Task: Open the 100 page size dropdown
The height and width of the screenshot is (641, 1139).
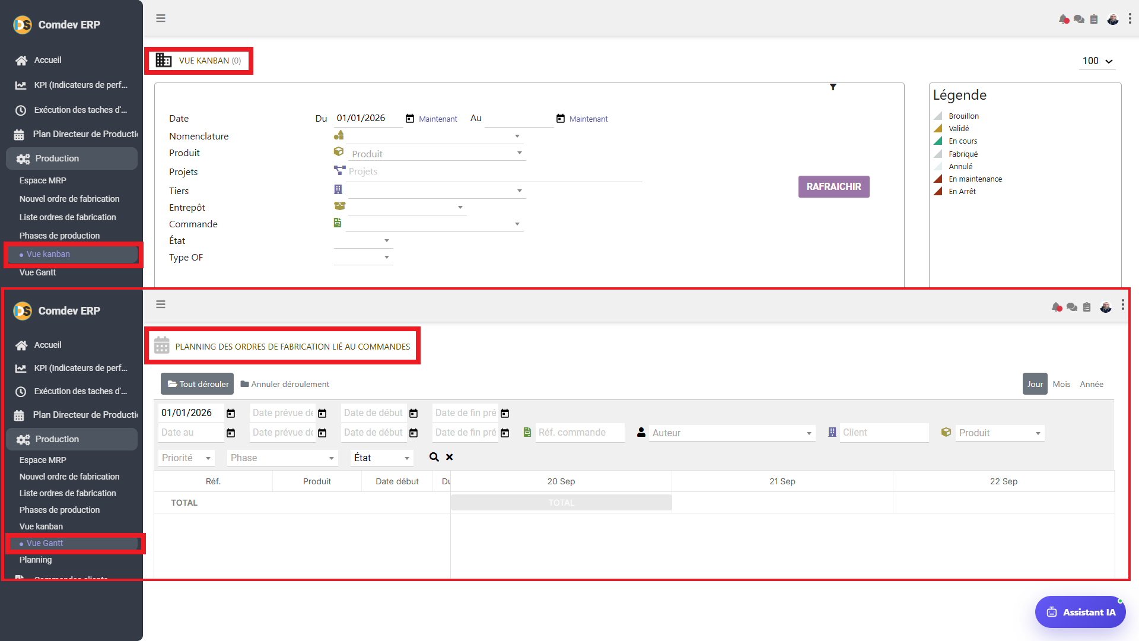Action: pos(1097,61)
